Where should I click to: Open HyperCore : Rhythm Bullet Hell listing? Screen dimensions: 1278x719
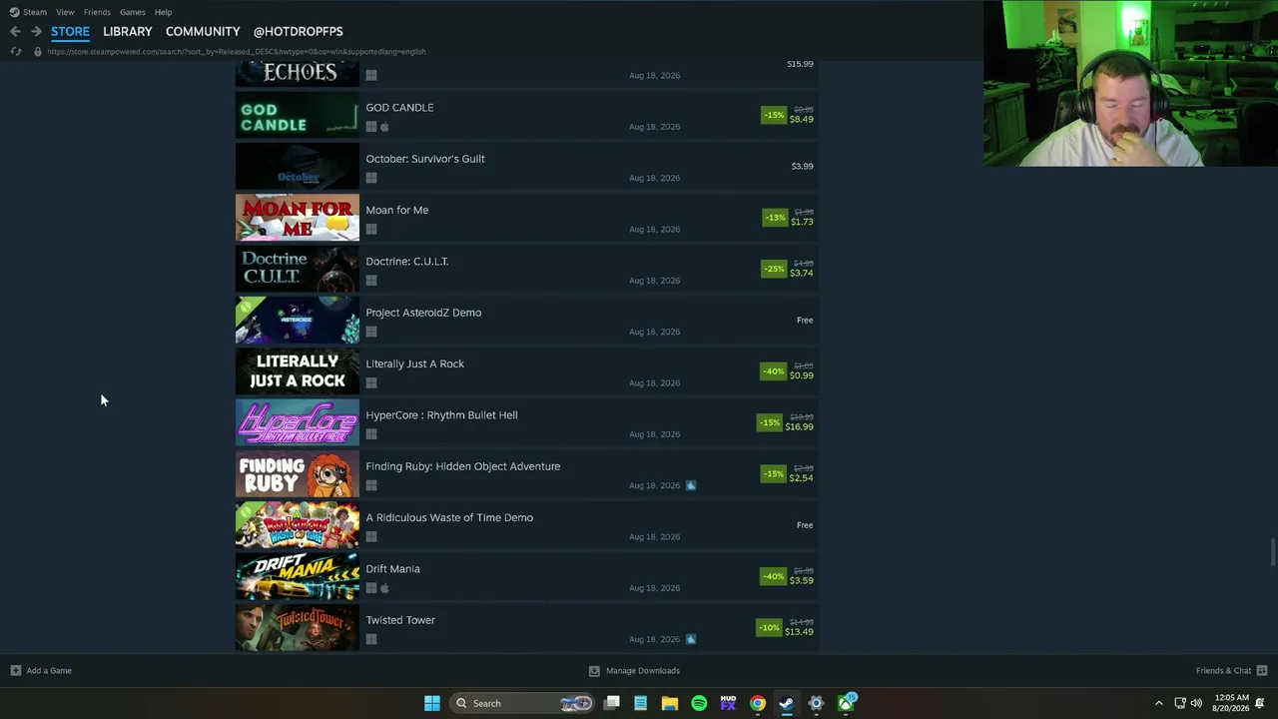point(527,422)
